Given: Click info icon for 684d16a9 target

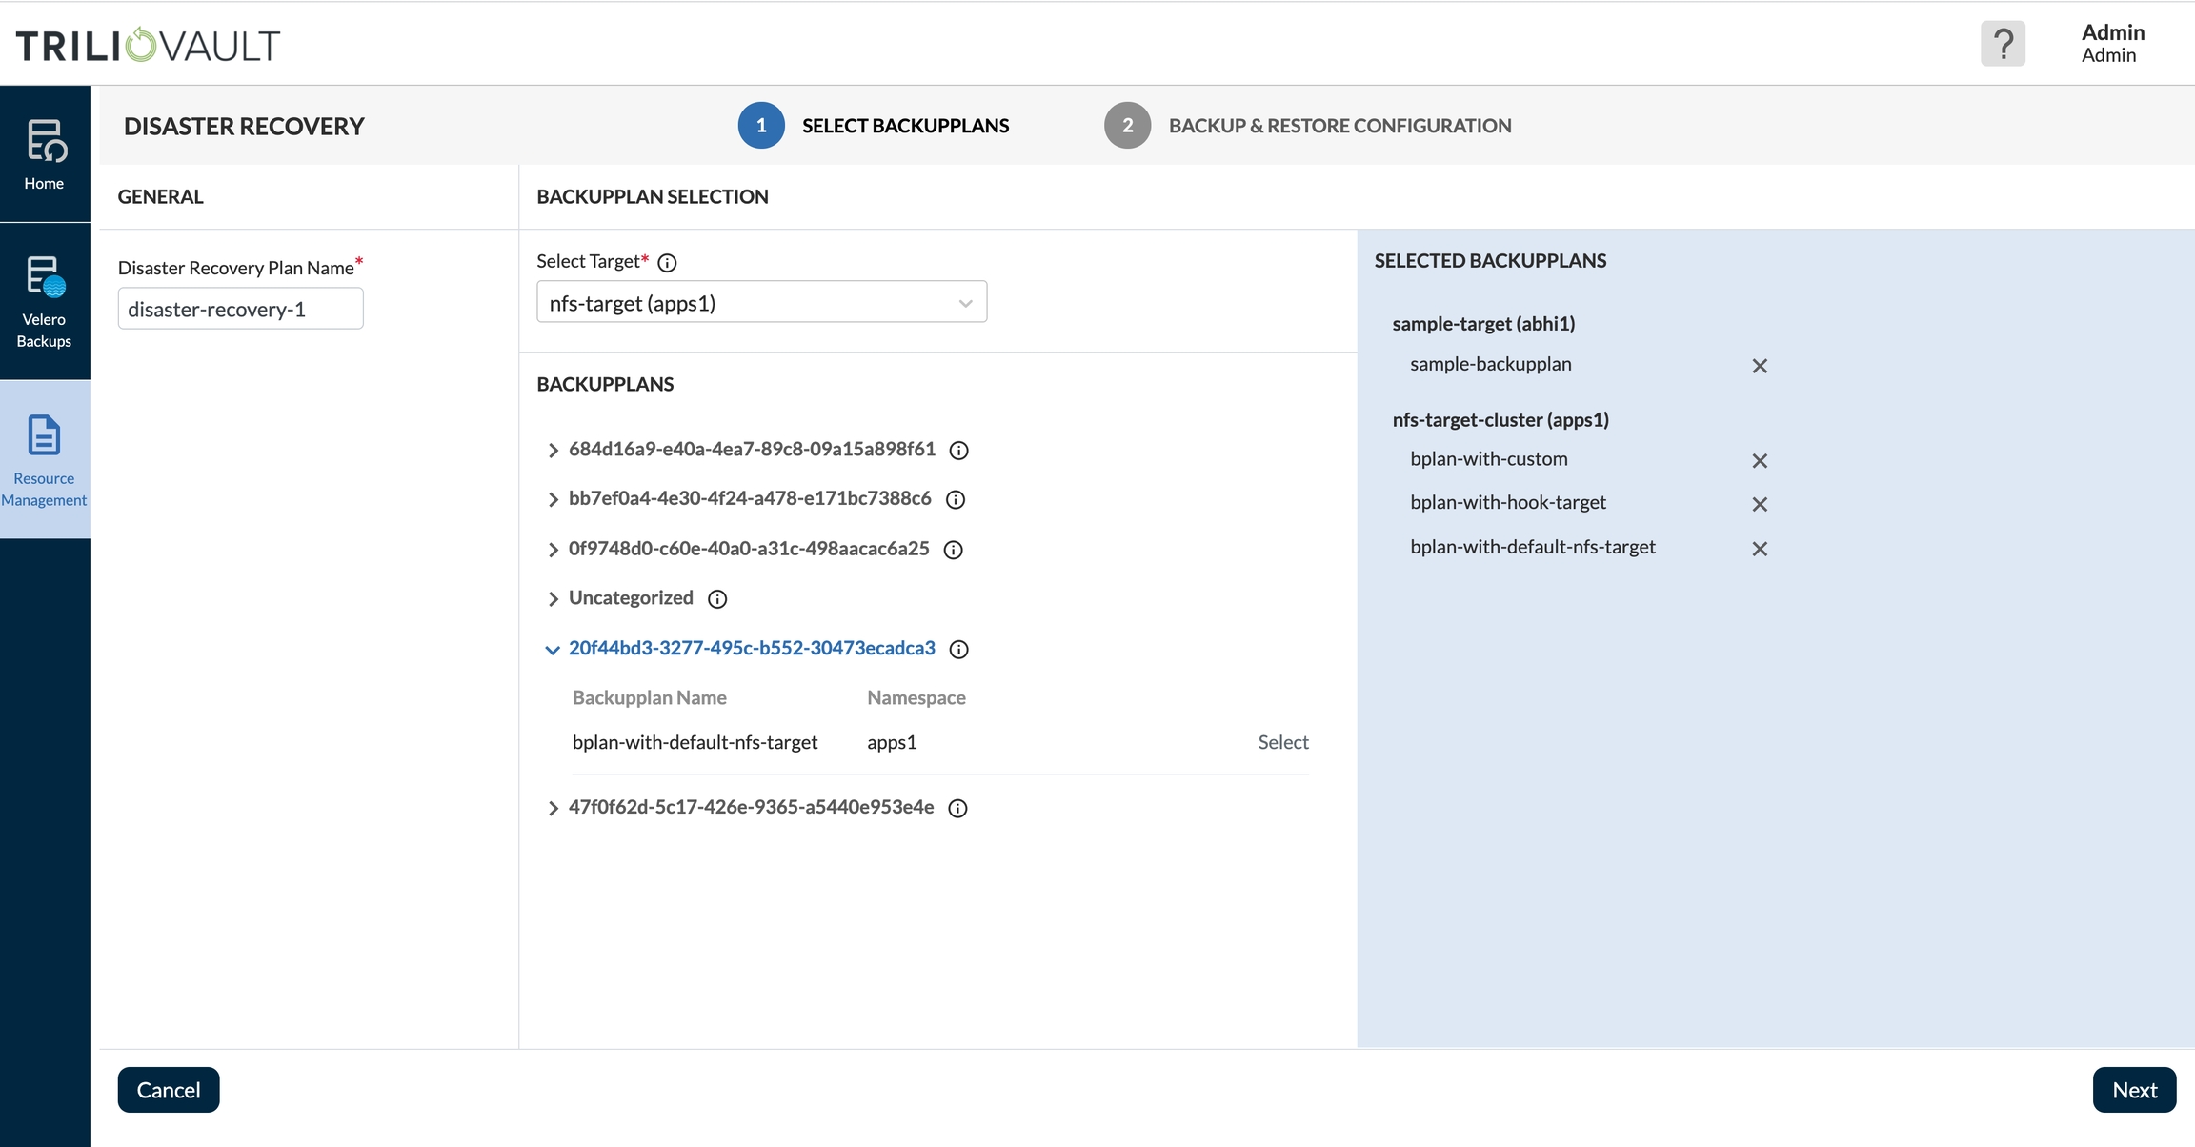Looking at the screenshot, I should (959, 451).
